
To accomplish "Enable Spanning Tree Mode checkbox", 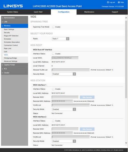I will [x=53, y=27].
